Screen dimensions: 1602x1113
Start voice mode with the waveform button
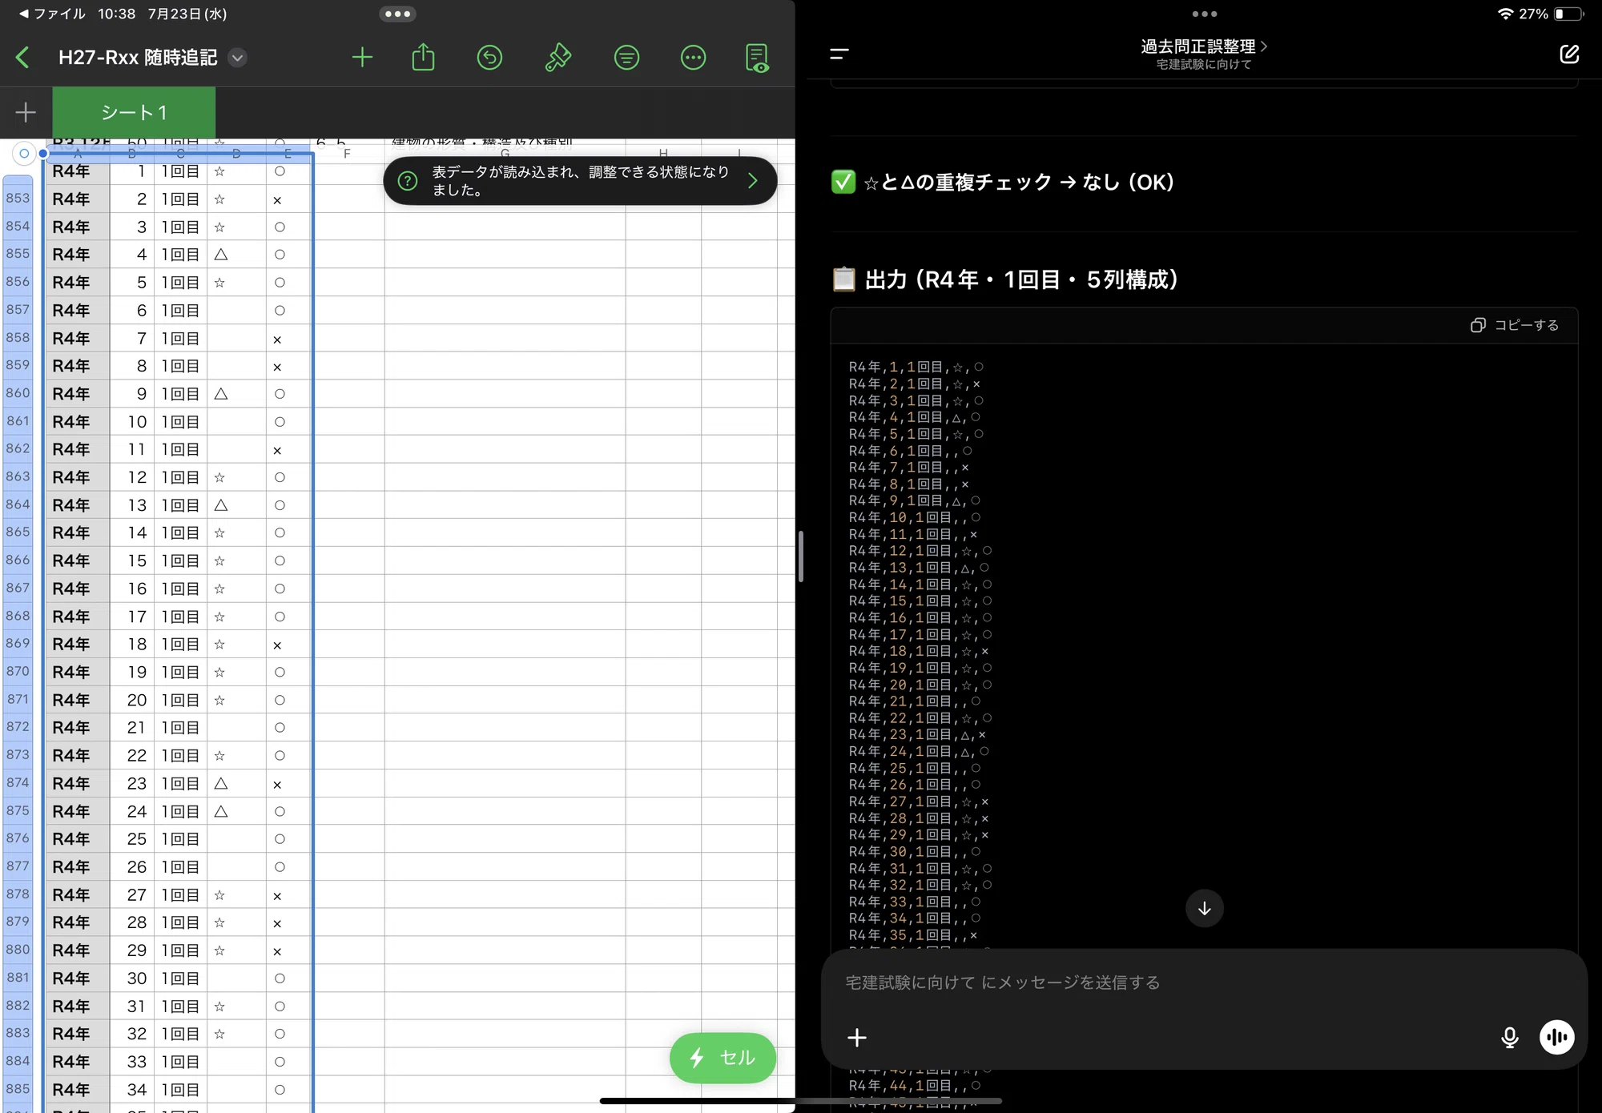pos(1557,1038)
